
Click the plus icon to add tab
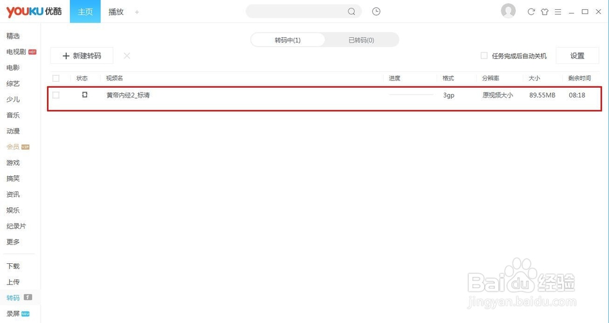coord(136,12)
